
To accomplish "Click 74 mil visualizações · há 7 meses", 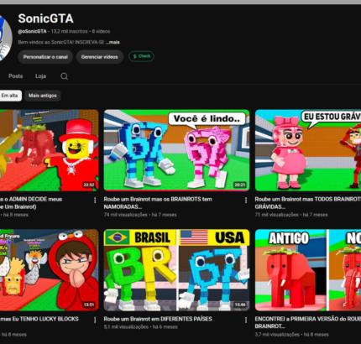I will [x=140, y=215].
